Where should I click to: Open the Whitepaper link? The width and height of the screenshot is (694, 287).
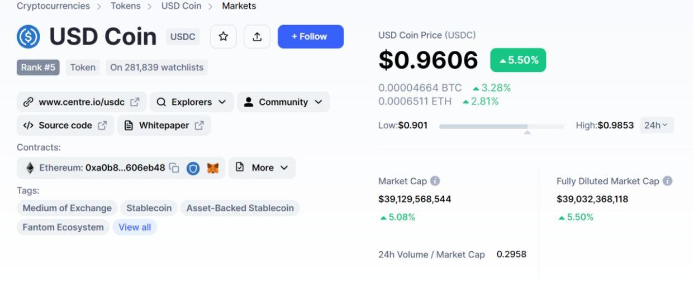164,126
